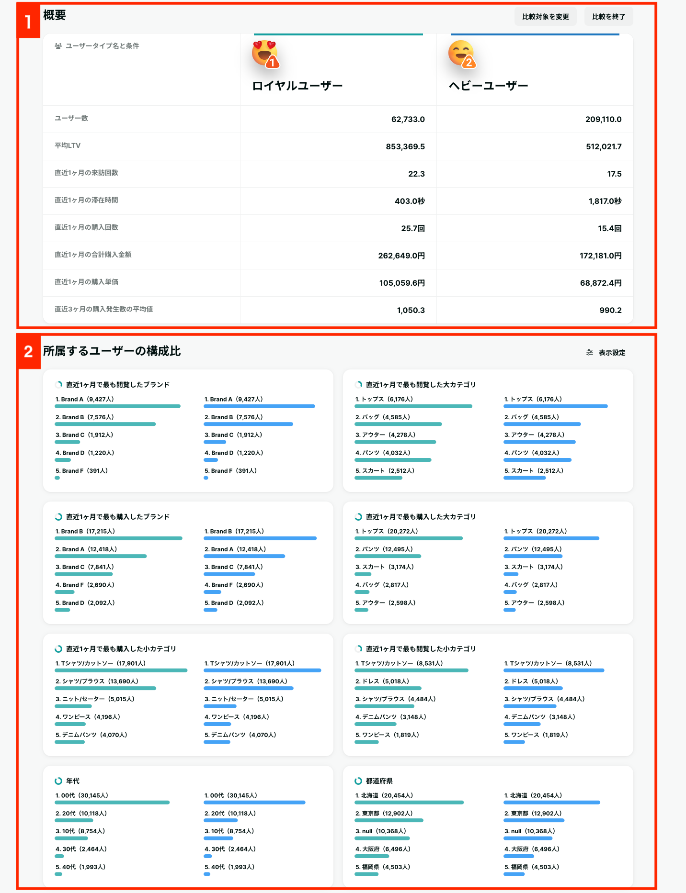Click the donut icon beside 直近1ヶ月で最も購入した小カテゴリ
The height and width of the screenshot is (893, 686).
click(58, 648)
